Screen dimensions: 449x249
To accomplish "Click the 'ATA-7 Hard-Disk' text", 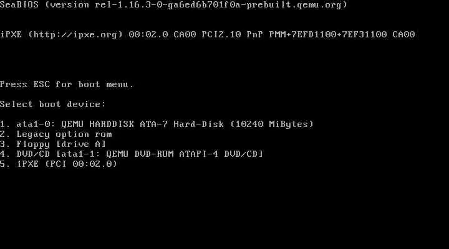I will point(182,124).
